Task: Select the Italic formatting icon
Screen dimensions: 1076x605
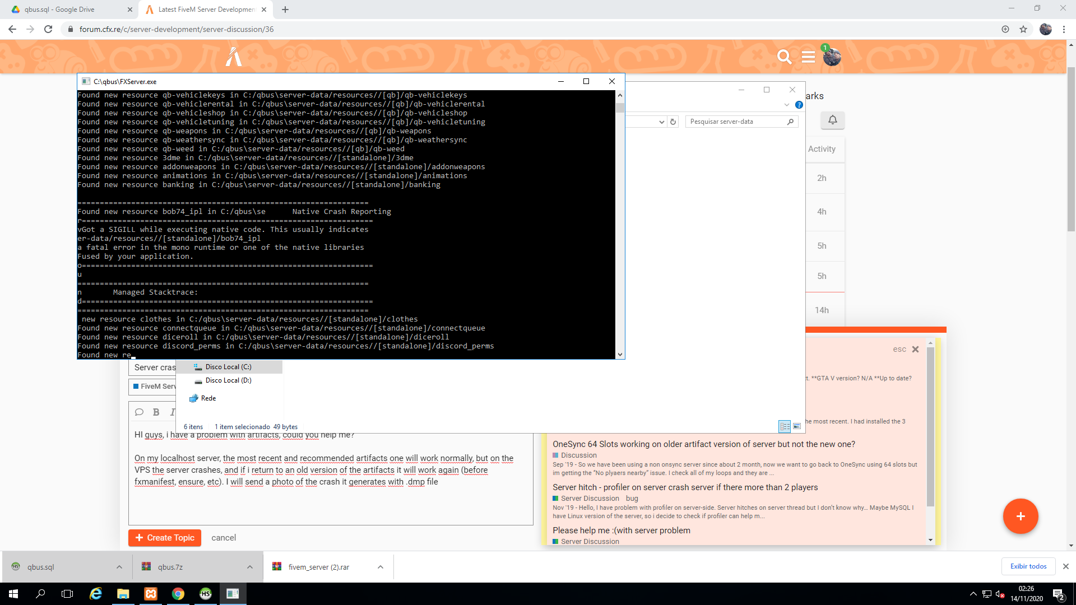Action: point(173,412)
